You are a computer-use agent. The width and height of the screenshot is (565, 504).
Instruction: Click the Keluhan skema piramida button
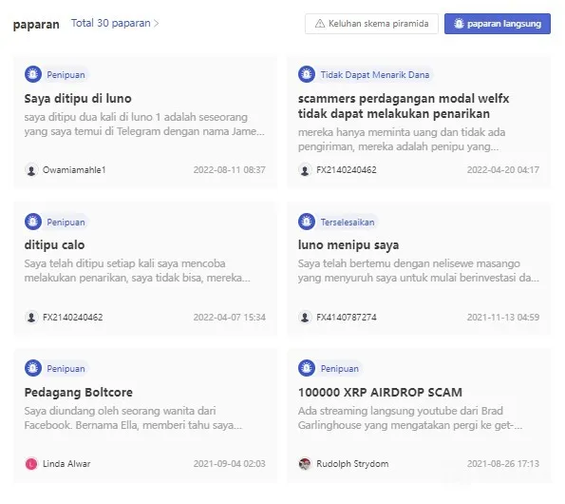click(371, 24)
